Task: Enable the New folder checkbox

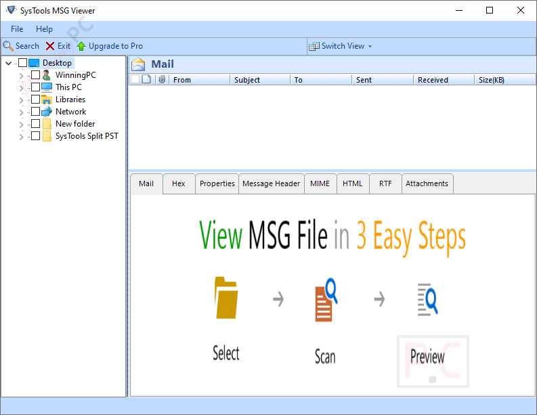Action: click(x=36, y=124)
